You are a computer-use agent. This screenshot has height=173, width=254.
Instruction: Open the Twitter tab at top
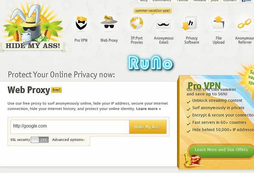(182, 1)
